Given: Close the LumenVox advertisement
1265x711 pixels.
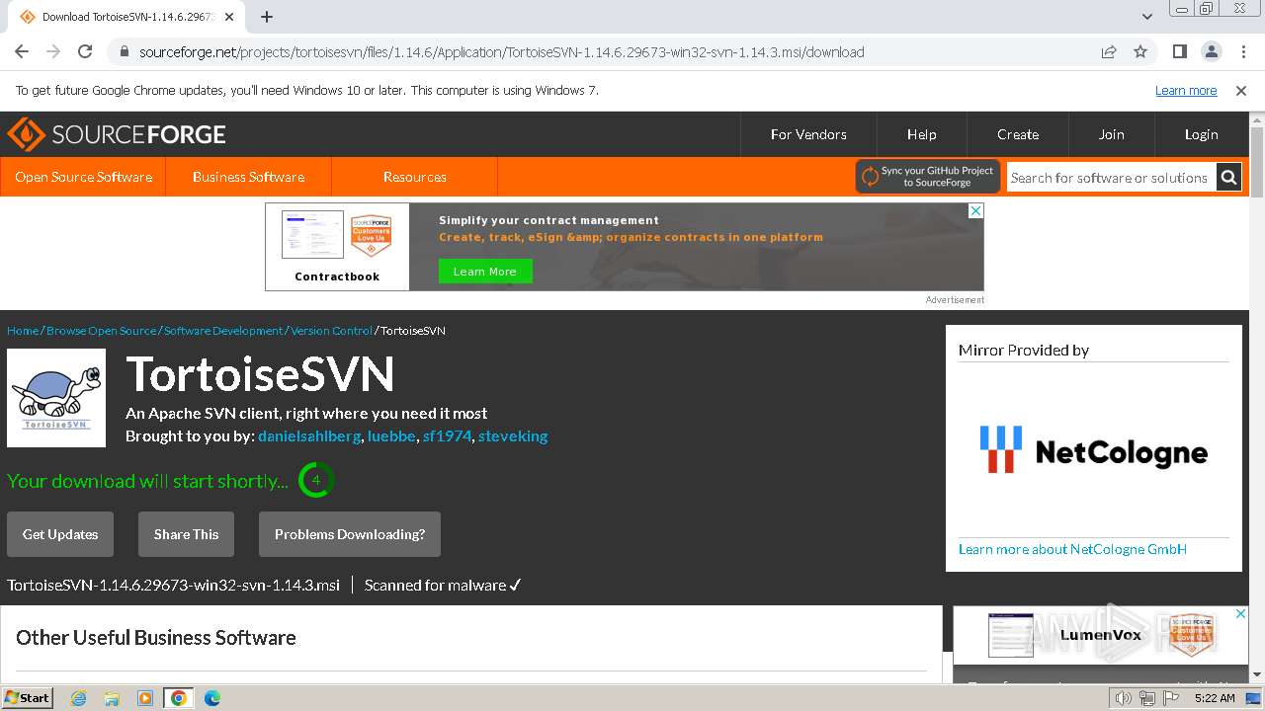Looking at the screenshot, I should point(1241,614).
